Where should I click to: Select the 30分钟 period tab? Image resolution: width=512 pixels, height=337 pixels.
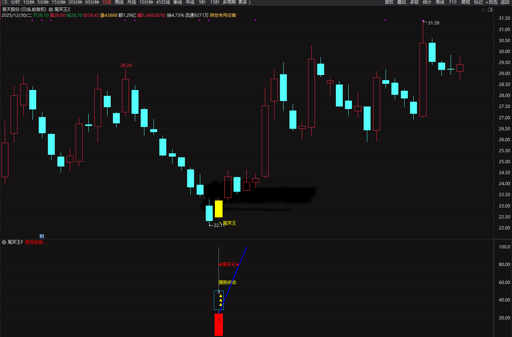(x=75, y=2)
